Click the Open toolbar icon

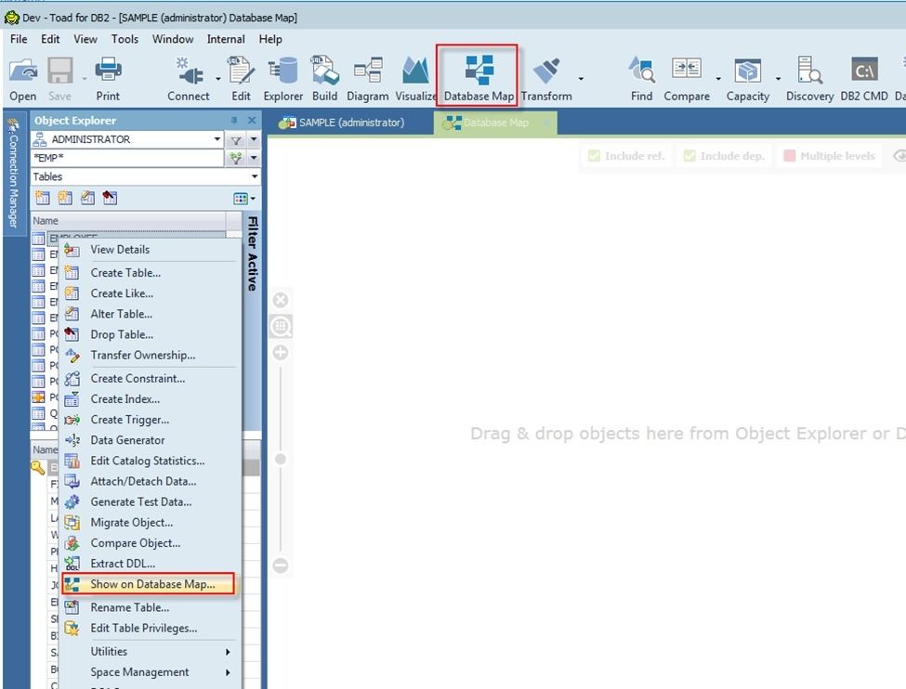(22, 71)
